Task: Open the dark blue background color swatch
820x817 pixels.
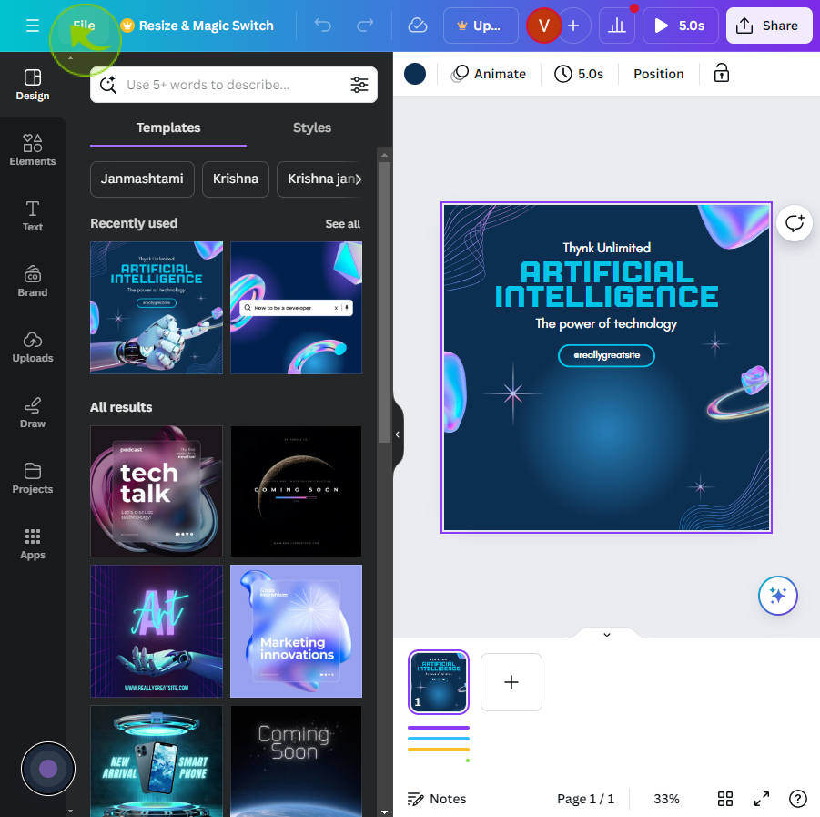Action: pos(415,74)
